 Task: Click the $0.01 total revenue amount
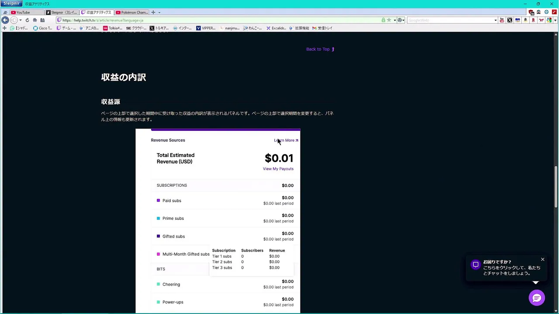[279, 158]
